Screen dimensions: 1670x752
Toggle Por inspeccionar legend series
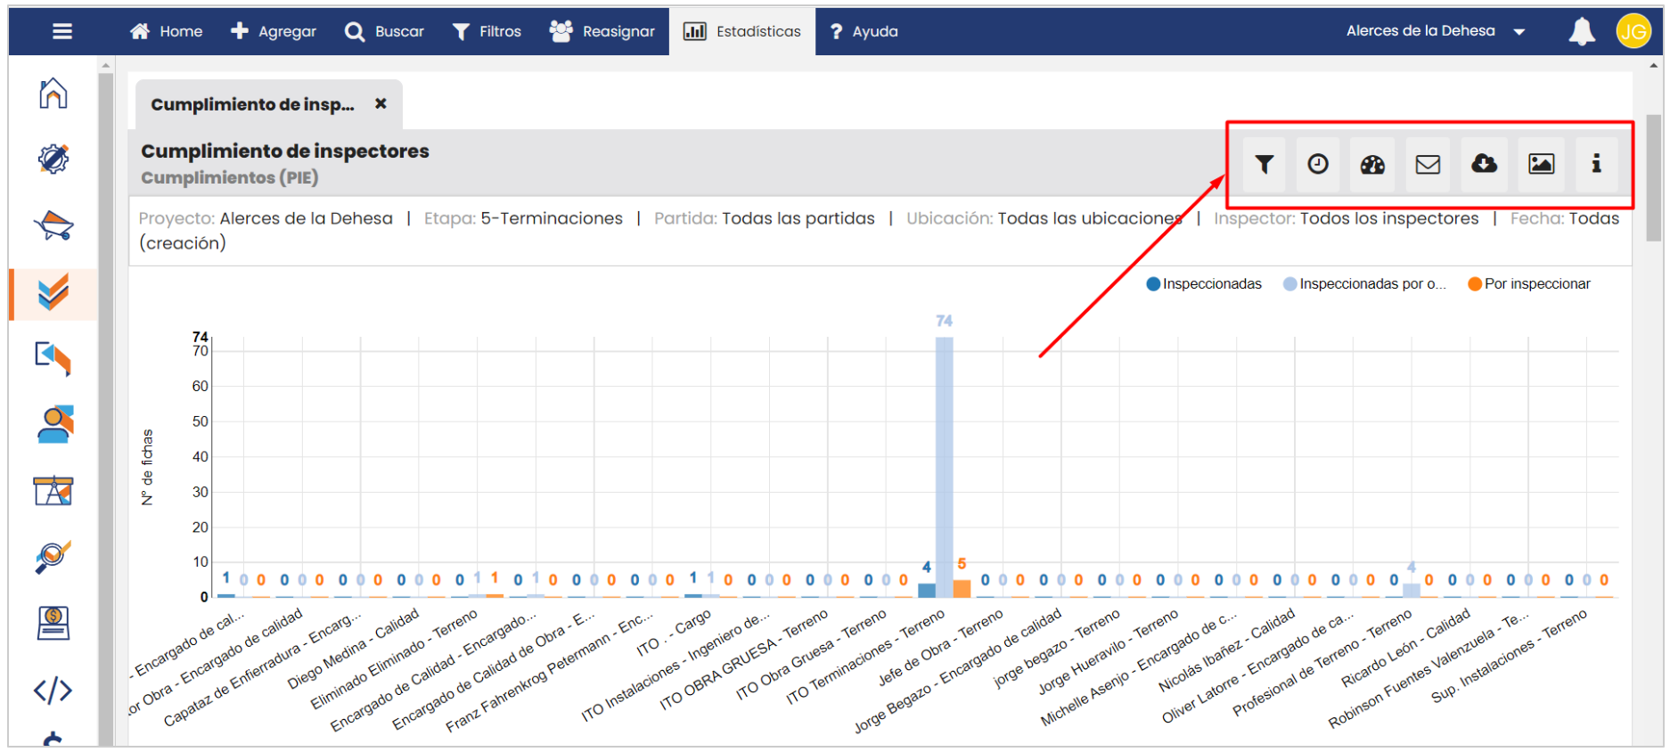(1528, 284)
